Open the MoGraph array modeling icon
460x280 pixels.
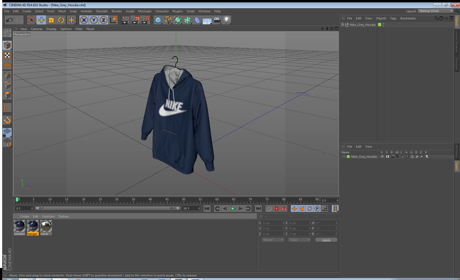point(187,20)
